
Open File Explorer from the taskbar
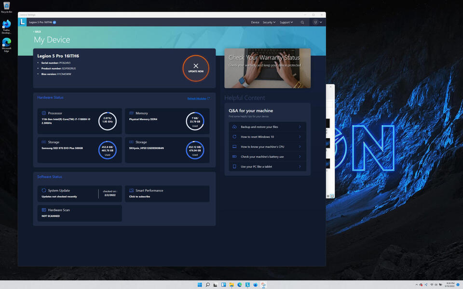coord(231,285)
